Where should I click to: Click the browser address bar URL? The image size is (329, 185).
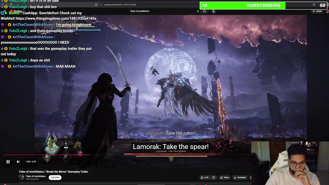click(x=120, y=5)
